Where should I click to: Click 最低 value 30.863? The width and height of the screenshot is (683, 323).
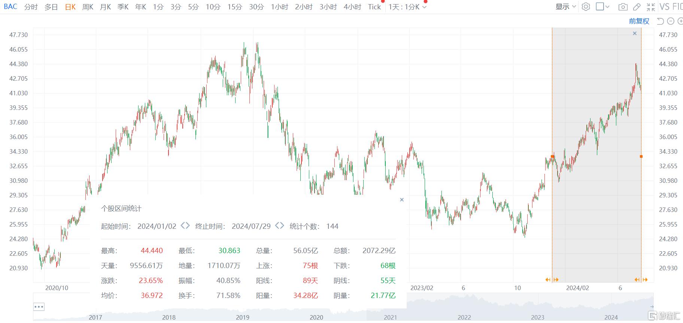click(x=229, y=250)
